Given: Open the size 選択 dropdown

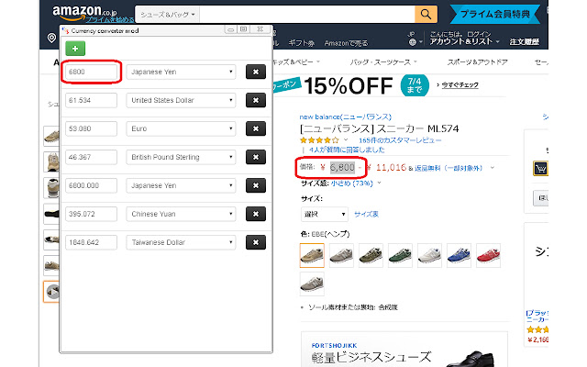Looking at the screenshot, I should point(324,214).
